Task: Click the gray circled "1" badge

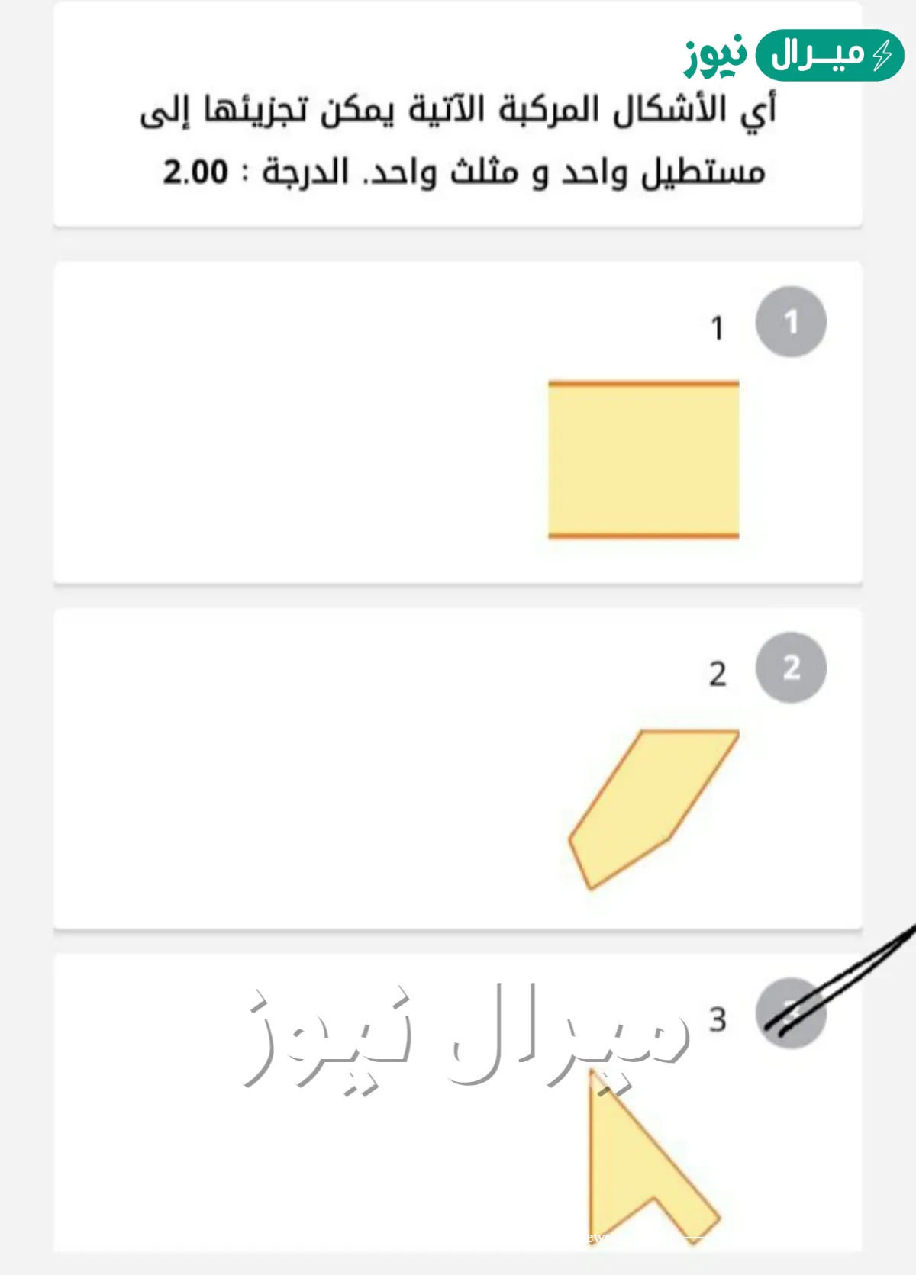Action: 791,321
